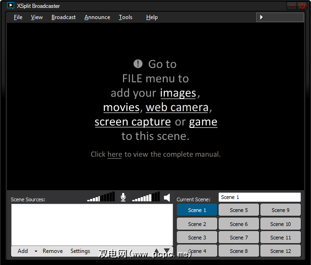Click the red power exit icon
311x265 pixels.
pyautogui.click(x=303, y=6)
